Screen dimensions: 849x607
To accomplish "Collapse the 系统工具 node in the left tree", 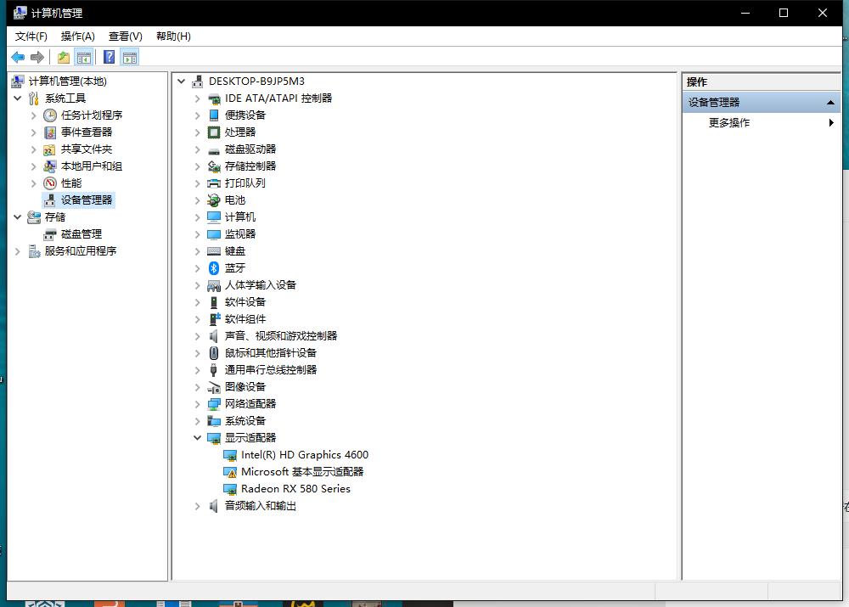I will 18,98.
